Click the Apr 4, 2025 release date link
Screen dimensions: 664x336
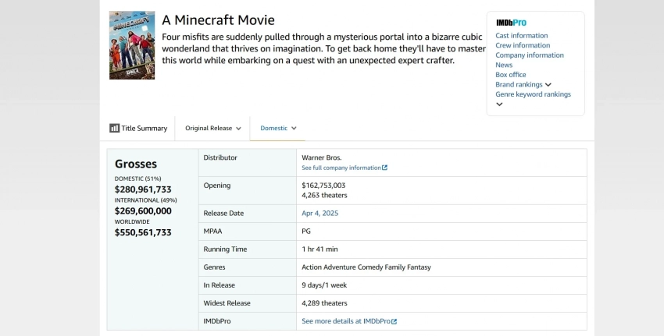tap(320, 213)
